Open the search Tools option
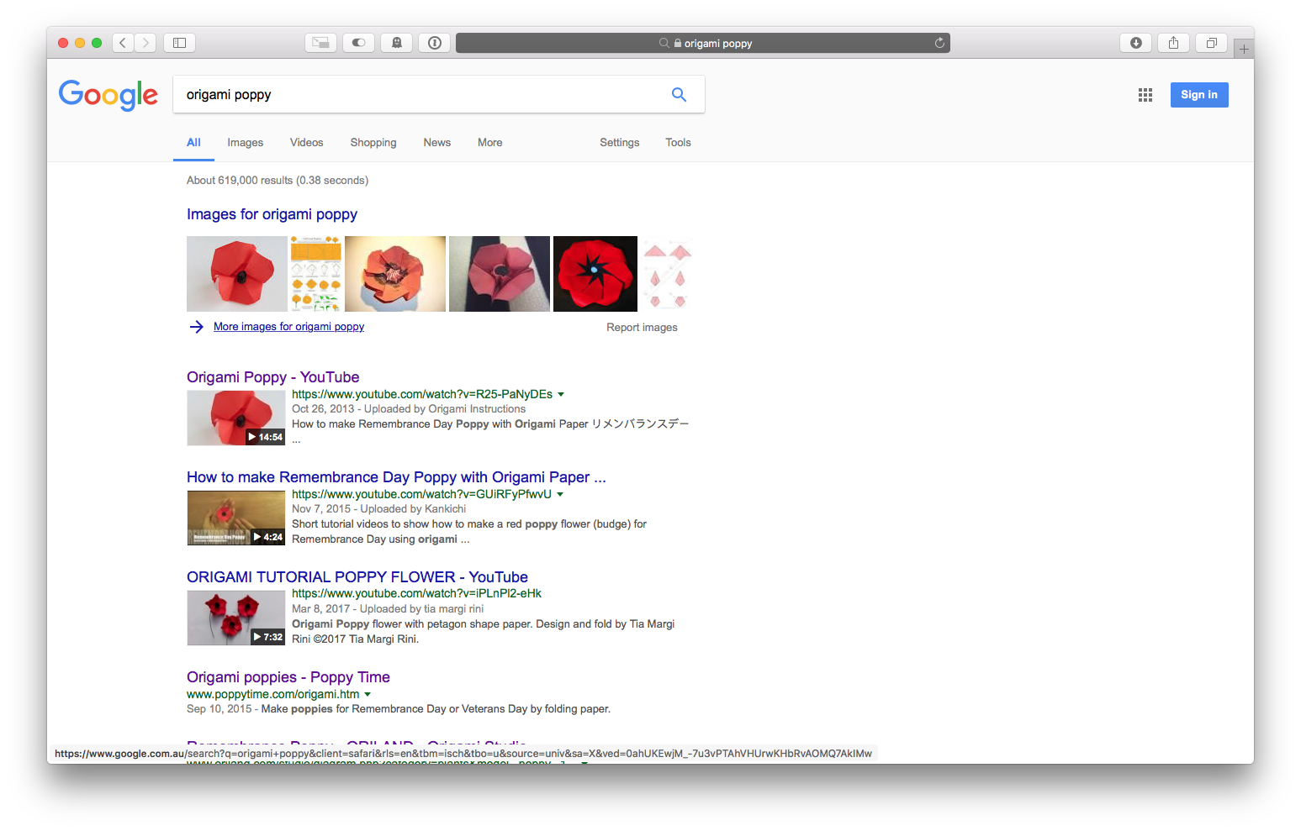1301x831 pixels. click(x=679, y=143)
